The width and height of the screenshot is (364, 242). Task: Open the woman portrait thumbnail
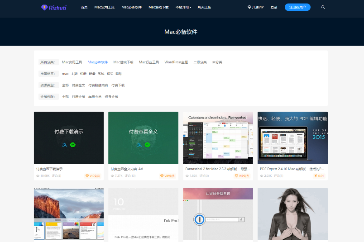click(292, 214)
